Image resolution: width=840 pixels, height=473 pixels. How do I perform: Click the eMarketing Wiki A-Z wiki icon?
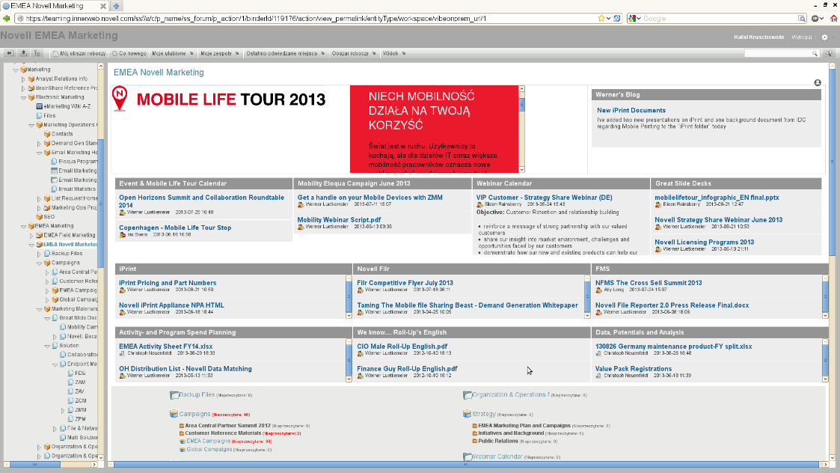[39, 106]
